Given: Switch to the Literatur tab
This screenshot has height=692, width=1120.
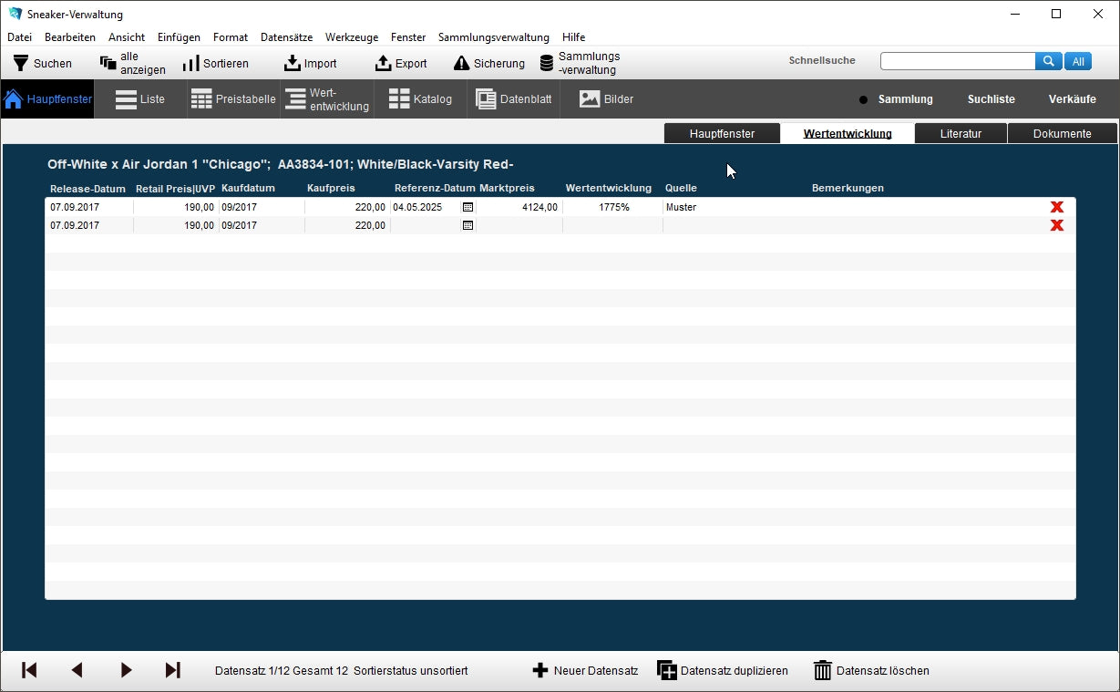Looking at the screenshot, I should click(x=961, y=134).
